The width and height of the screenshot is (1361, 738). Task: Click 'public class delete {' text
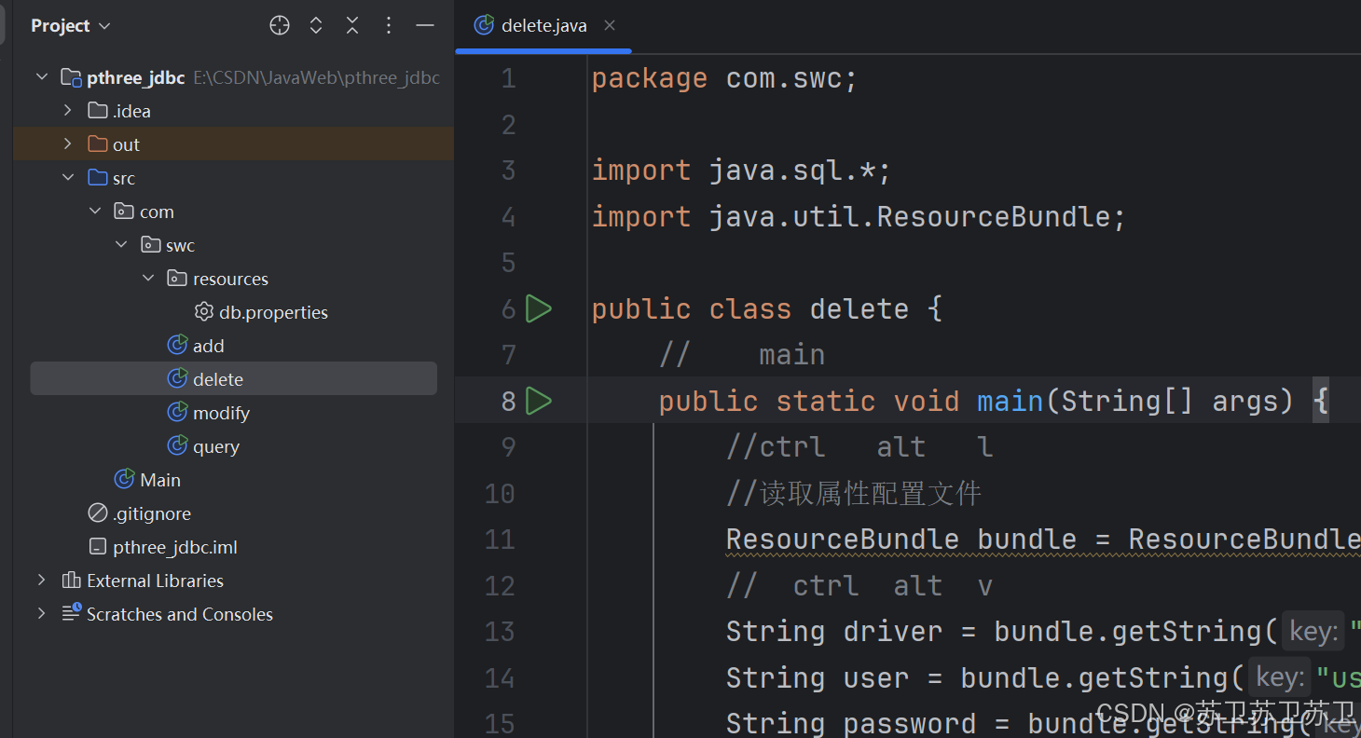click(767, 308)
